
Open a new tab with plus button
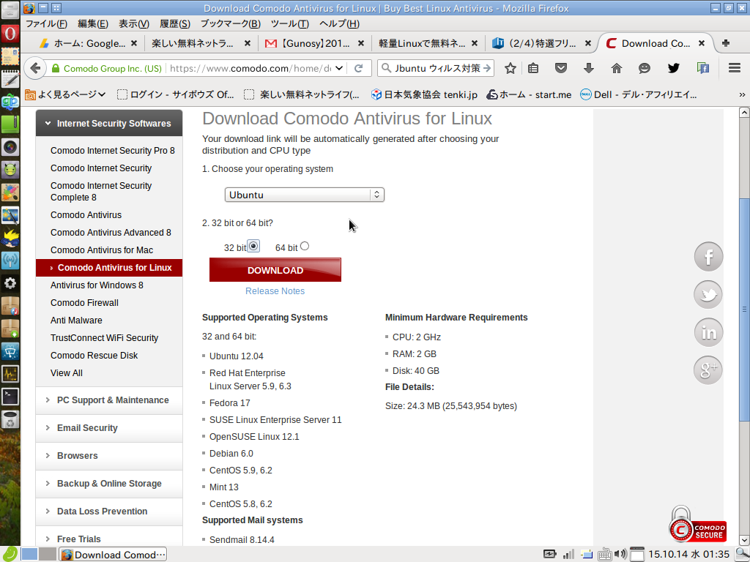726,43
